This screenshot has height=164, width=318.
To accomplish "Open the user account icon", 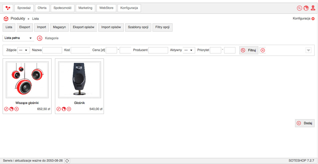I will click(313, 8).
